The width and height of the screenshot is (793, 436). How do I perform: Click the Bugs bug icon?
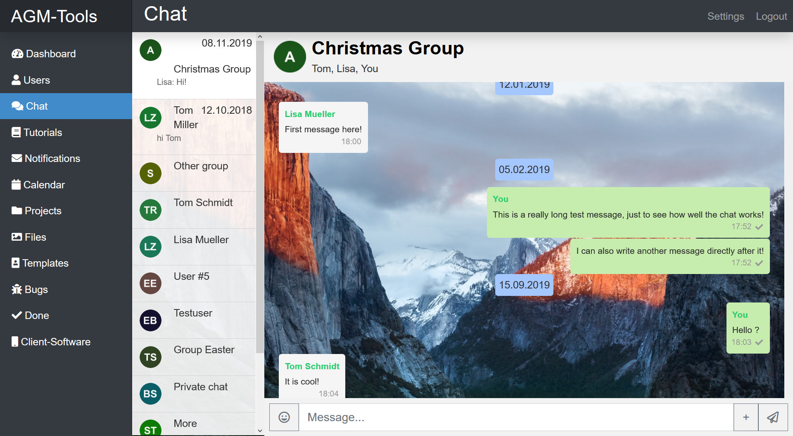coord(17,289)
